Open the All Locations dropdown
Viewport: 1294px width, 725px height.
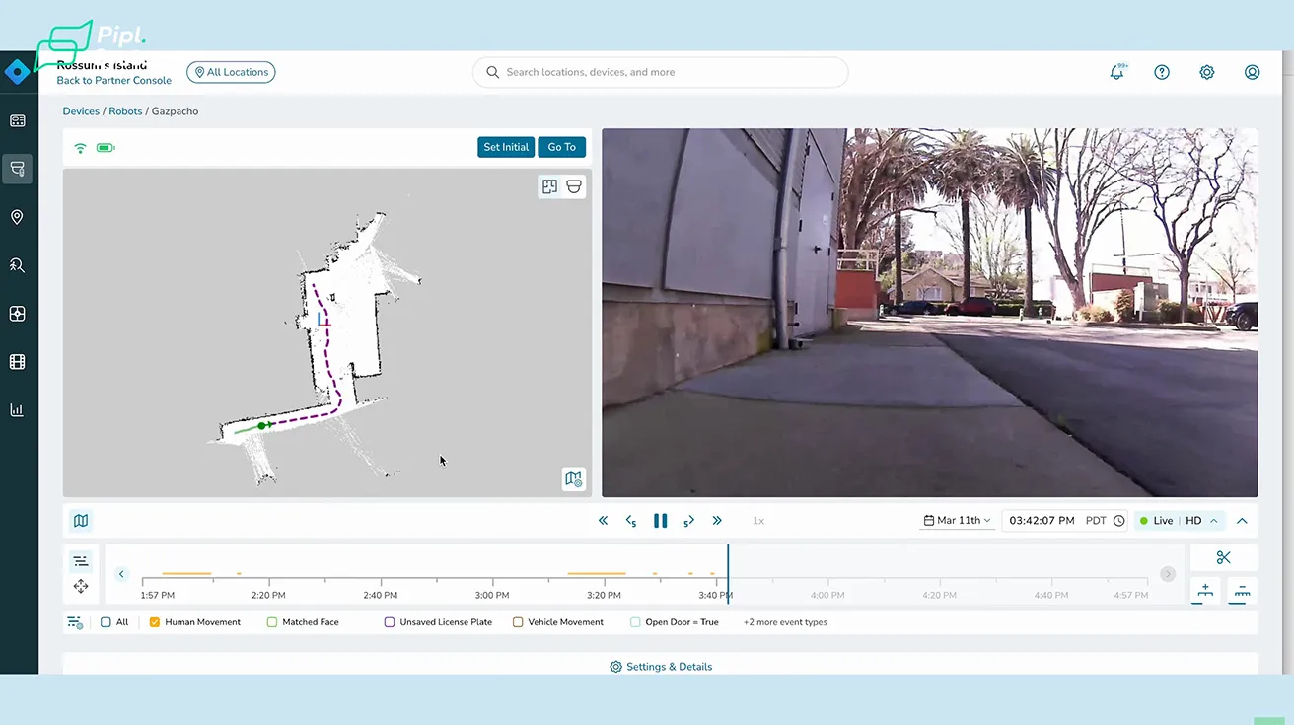coord(231,72)
